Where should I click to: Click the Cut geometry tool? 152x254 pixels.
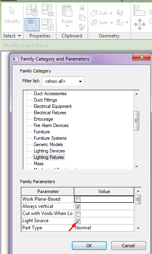pos(99,13)
